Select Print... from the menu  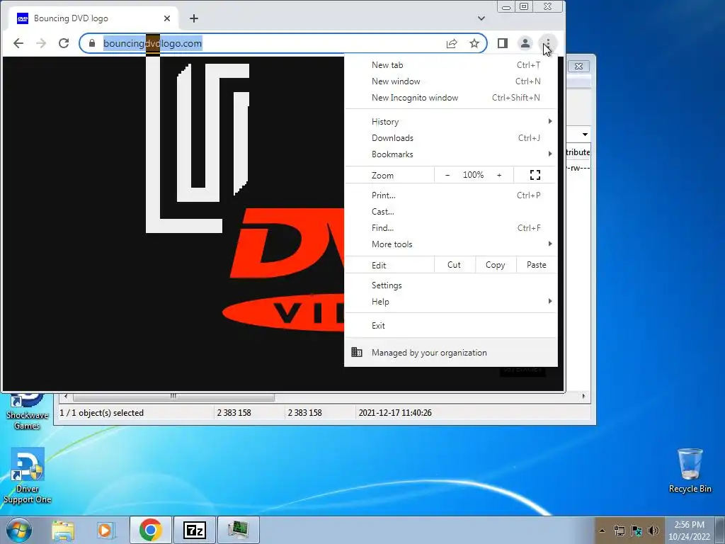[451, 195]
